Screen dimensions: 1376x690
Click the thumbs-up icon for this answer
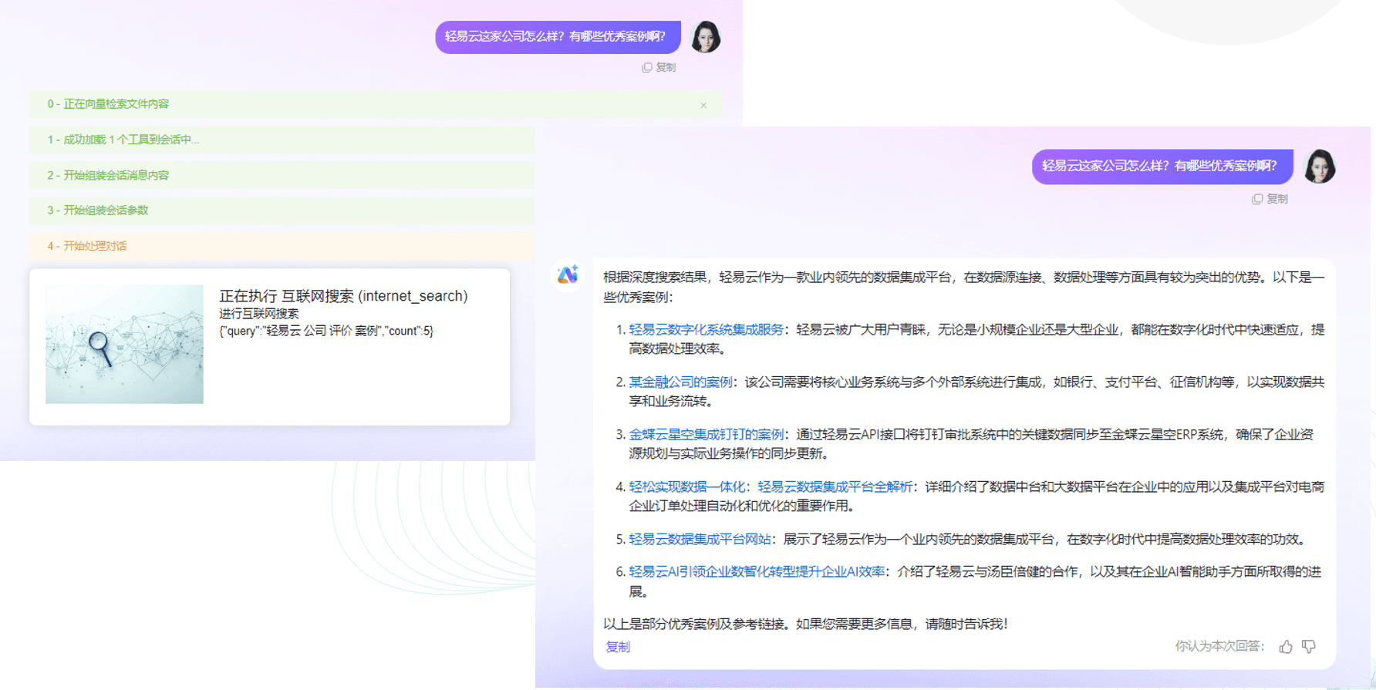point(1286,647)
